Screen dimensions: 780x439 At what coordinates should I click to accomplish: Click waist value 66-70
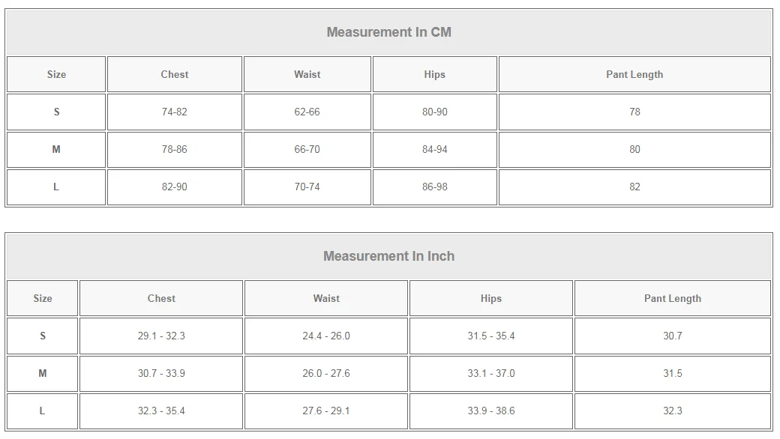(307, 150)
